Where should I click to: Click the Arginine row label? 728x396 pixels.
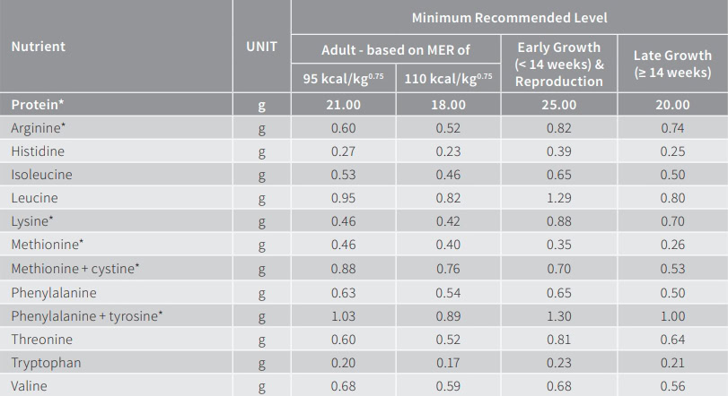click(38, 128)
